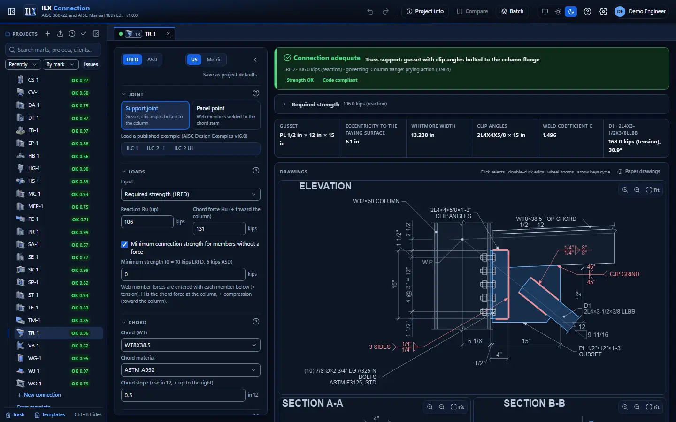
Task: Select the Support joint type
Action: pos(155,115)
